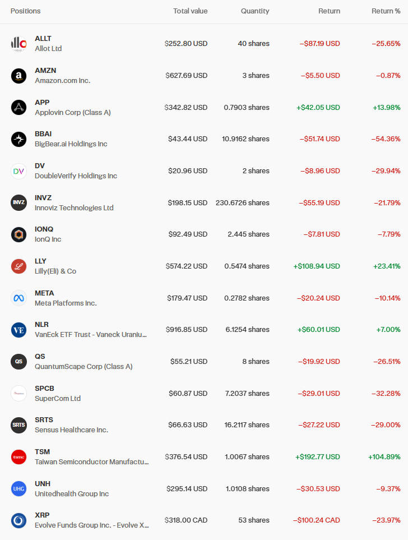408x540 pixels.
Task: Sort by Return % column header
Action: pos(382,11)
